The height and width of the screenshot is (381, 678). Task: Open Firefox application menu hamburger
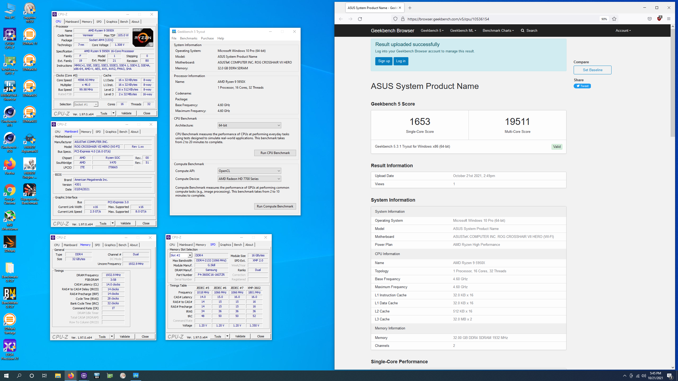point(669,19)
